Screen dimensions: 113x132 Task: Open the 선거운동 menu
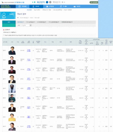(x=50, y=6)
